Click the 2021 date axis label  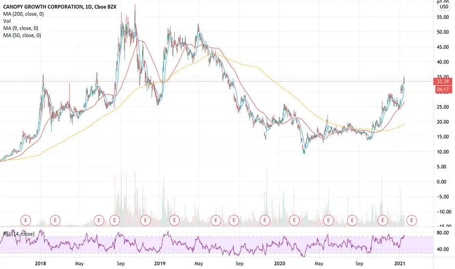pos(399,264)
